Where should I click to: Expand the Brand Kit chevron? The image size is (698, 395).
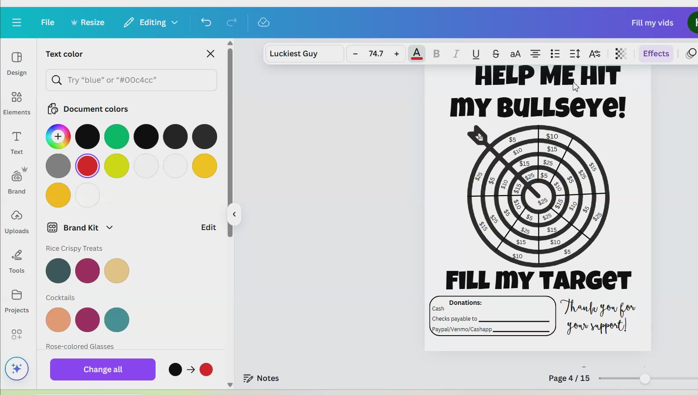point(109,227)
